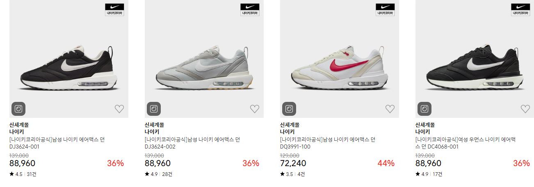Open image search for grey DJ3624-002 shoe
The width and height of the screenshot is (534, 187).
point(154,109)
